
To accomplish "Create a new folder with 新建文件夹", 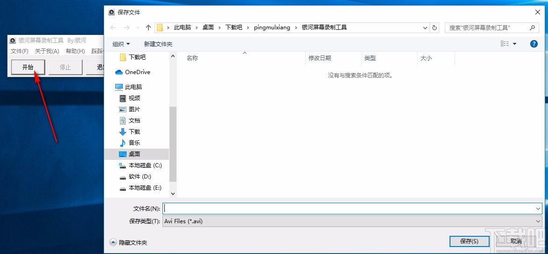I will (x=158, y=44).
